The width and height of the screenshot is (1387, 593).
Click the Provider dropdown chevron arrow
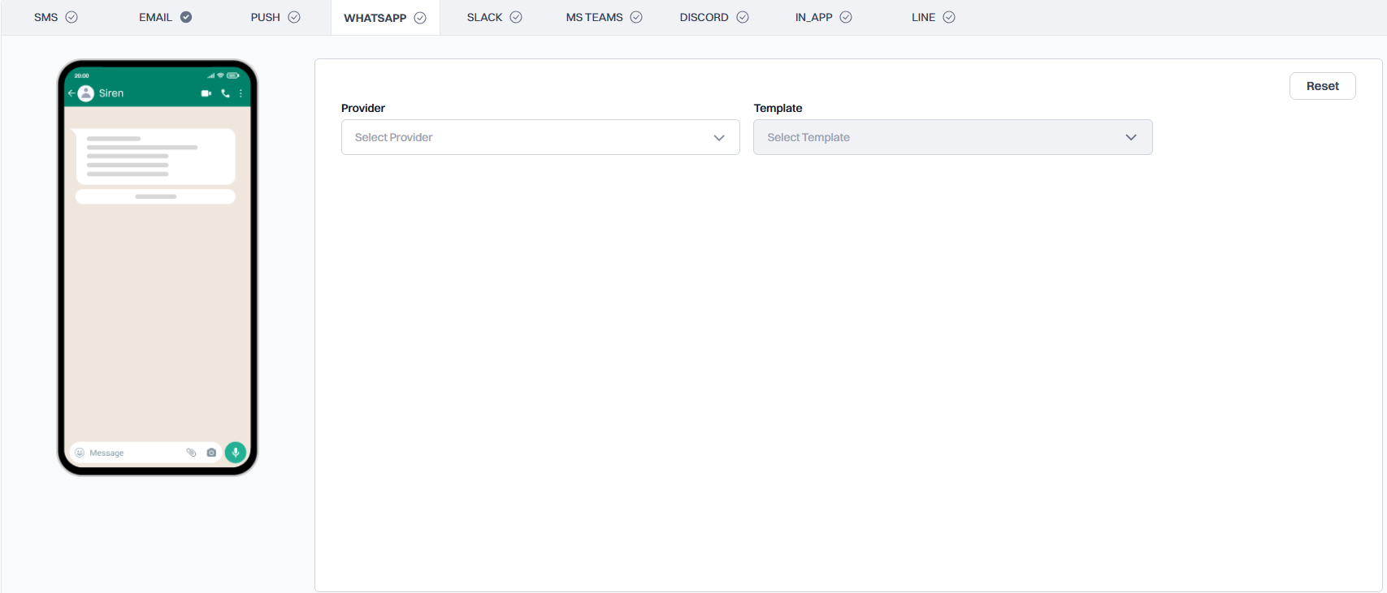719,138
